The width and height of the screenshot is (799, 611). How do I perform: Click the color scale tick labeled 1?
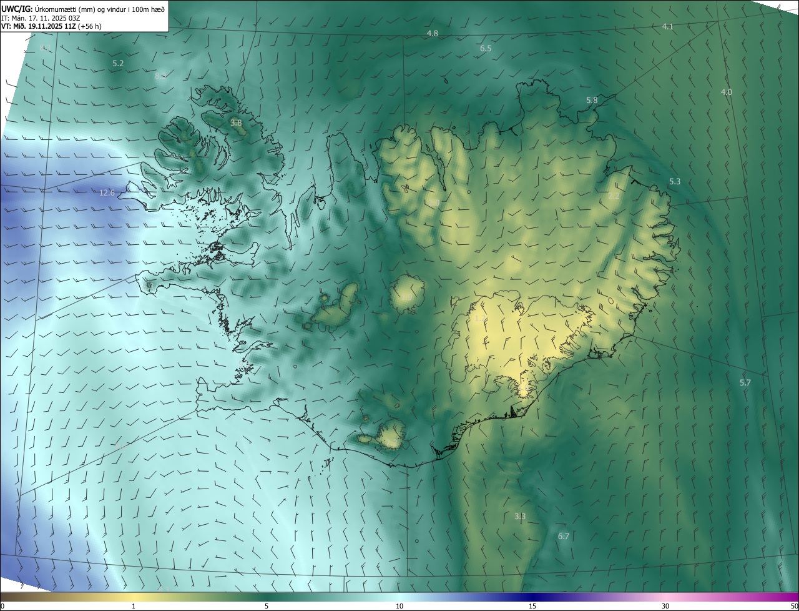click(134, 606)
